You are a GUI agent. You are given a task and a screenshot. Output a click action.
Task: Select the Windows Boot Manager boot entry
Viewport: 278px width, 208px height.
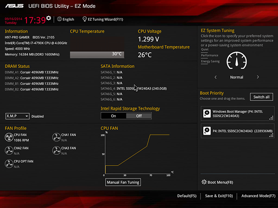tap(238, 114)
